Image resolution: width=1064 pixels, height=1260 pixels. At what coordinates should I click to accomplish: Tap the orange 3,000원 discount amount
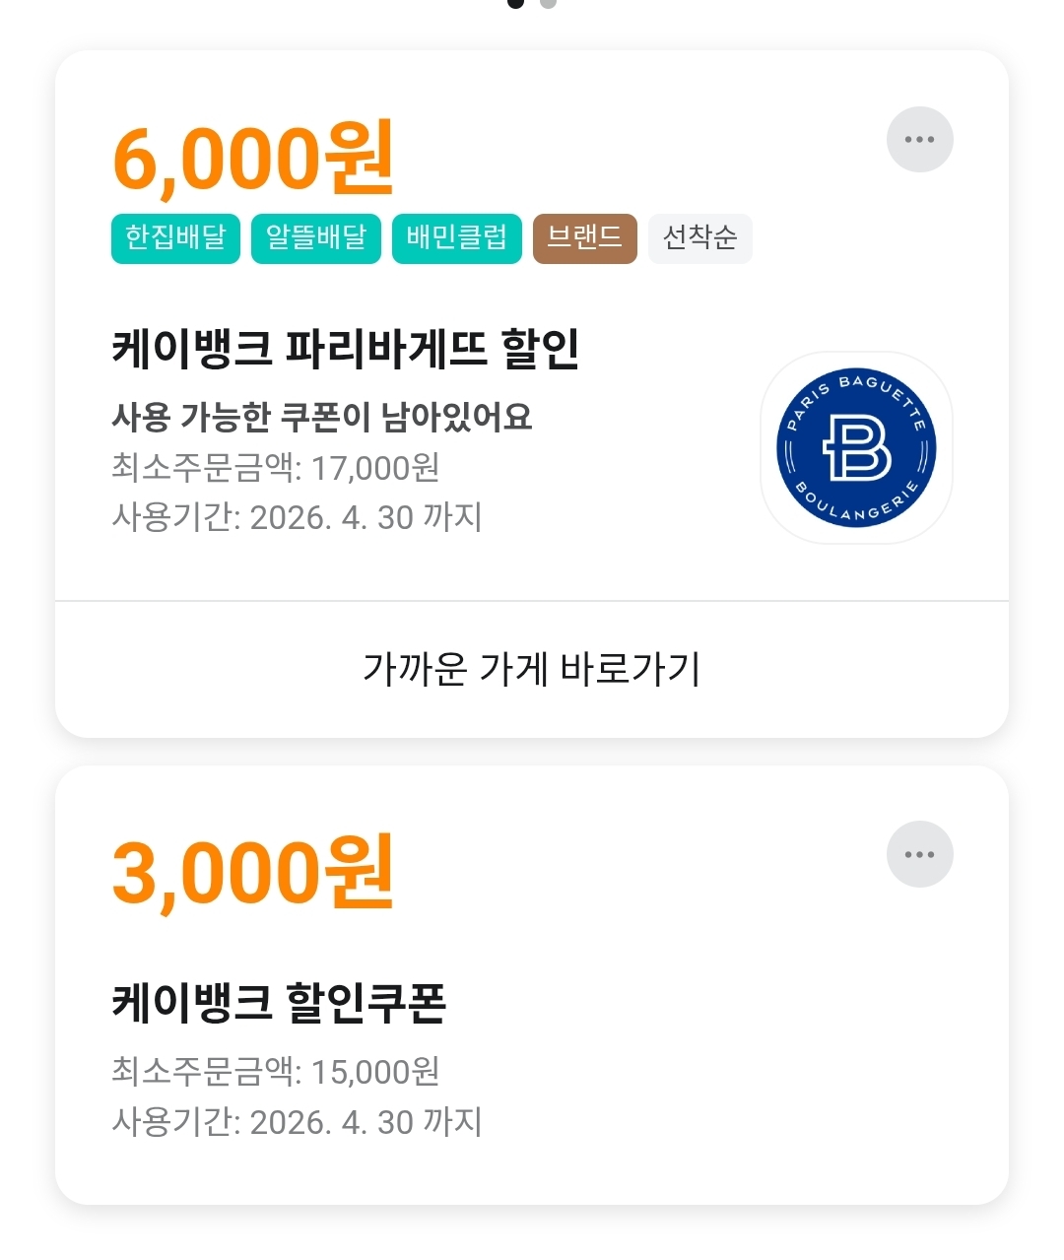click(x=253, y=872)
